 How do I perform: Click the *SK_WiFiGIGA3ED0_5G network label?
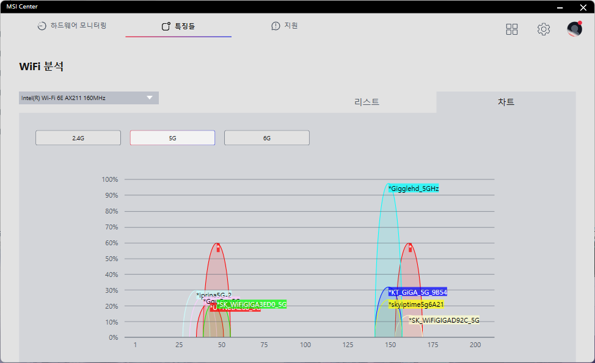point(251,304)
